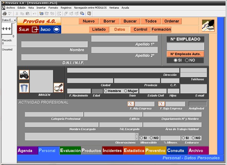
Task: Open calendar icon for F. Baja Empresa
Action: coord(162,104)
